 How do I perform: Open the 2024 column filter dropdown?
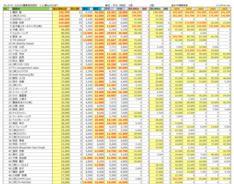[194, 9]
